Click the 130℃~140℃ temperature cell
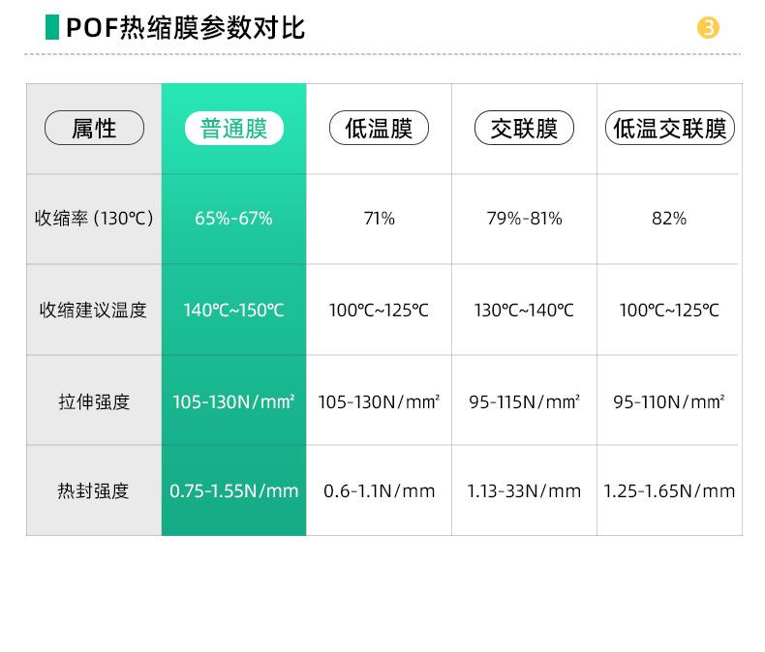Viewport: 765px width, 652px height. (524, 311)
